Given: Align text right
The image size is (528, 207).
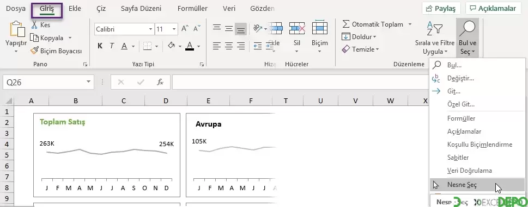Looking at the screenshot, I should tap(241, 46).
